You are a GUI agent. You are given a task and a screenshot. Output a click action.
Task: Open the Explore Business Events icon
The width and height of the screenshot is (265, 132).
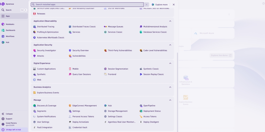click(x=34, y=93)
